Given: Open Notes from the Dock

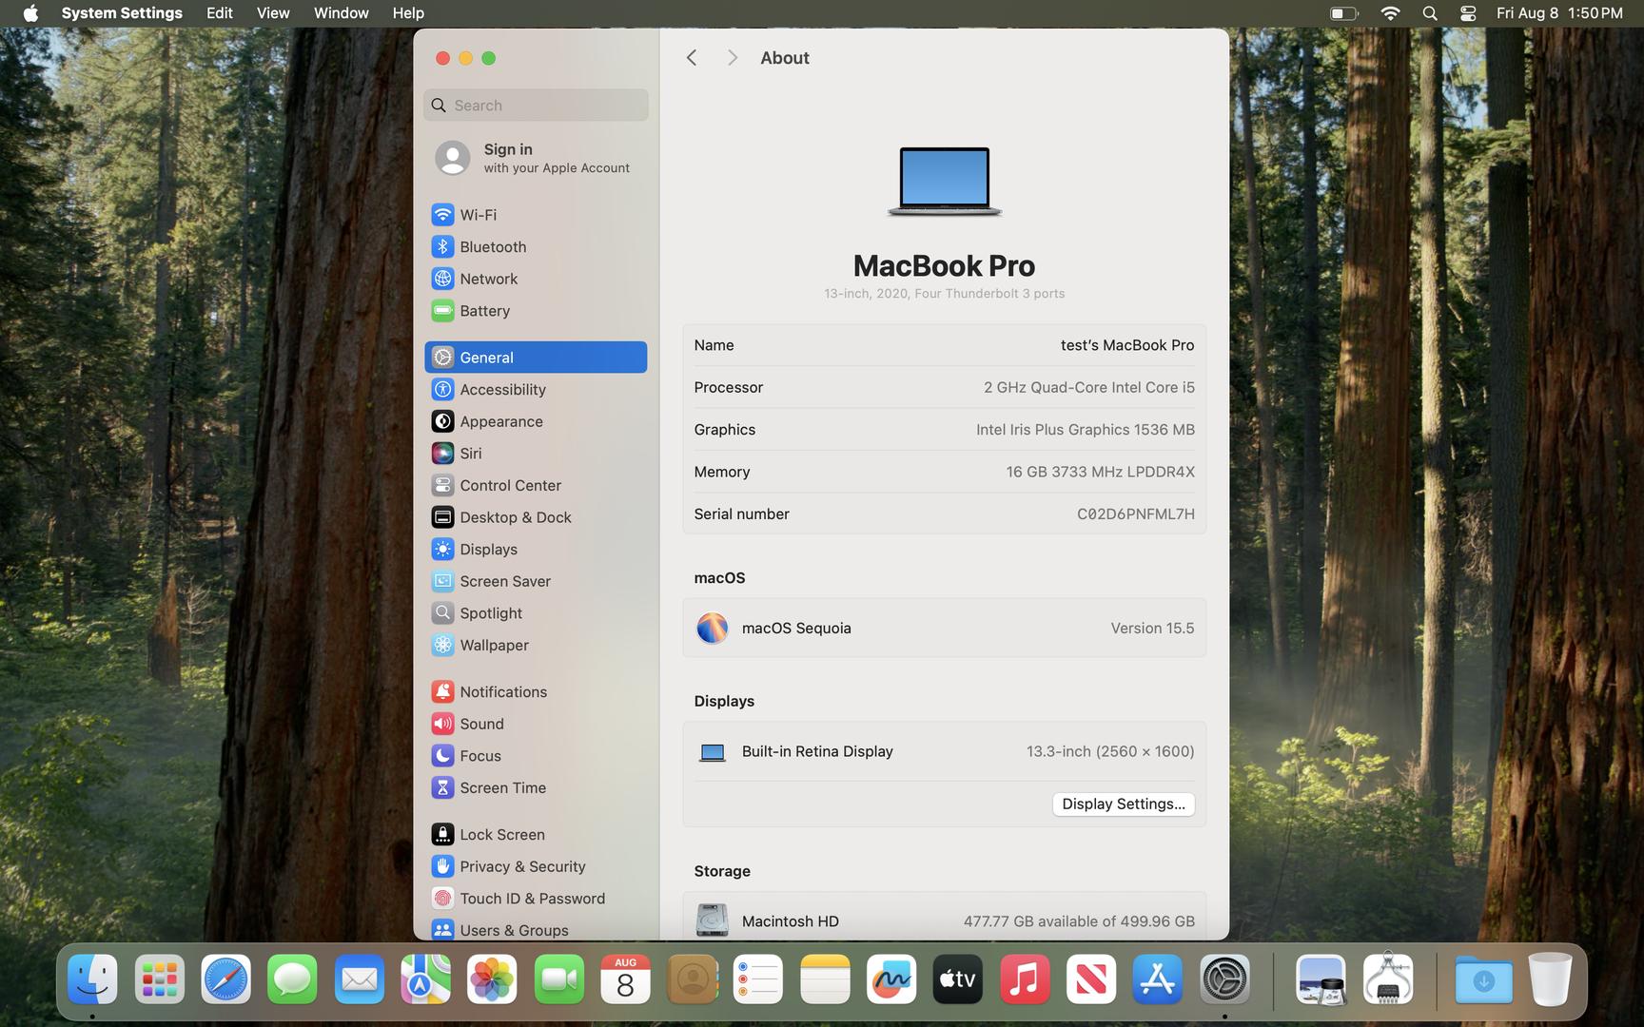Looking at the screenshot, I should click(825, 979).
